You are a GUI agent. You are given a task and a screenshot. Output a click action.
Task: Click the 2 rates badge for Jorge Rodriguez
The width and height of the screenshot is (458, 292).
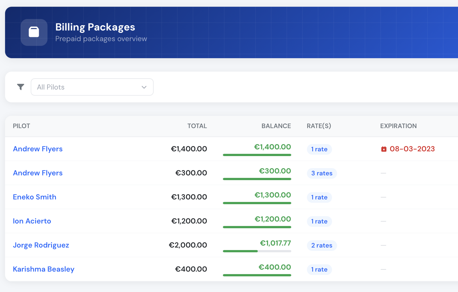point(322,246)
